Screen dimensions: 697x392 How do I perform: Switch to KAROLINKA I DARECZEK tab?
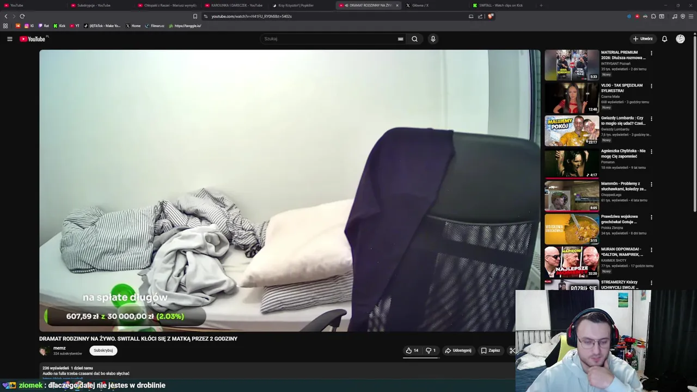click(x=234, y=5)
